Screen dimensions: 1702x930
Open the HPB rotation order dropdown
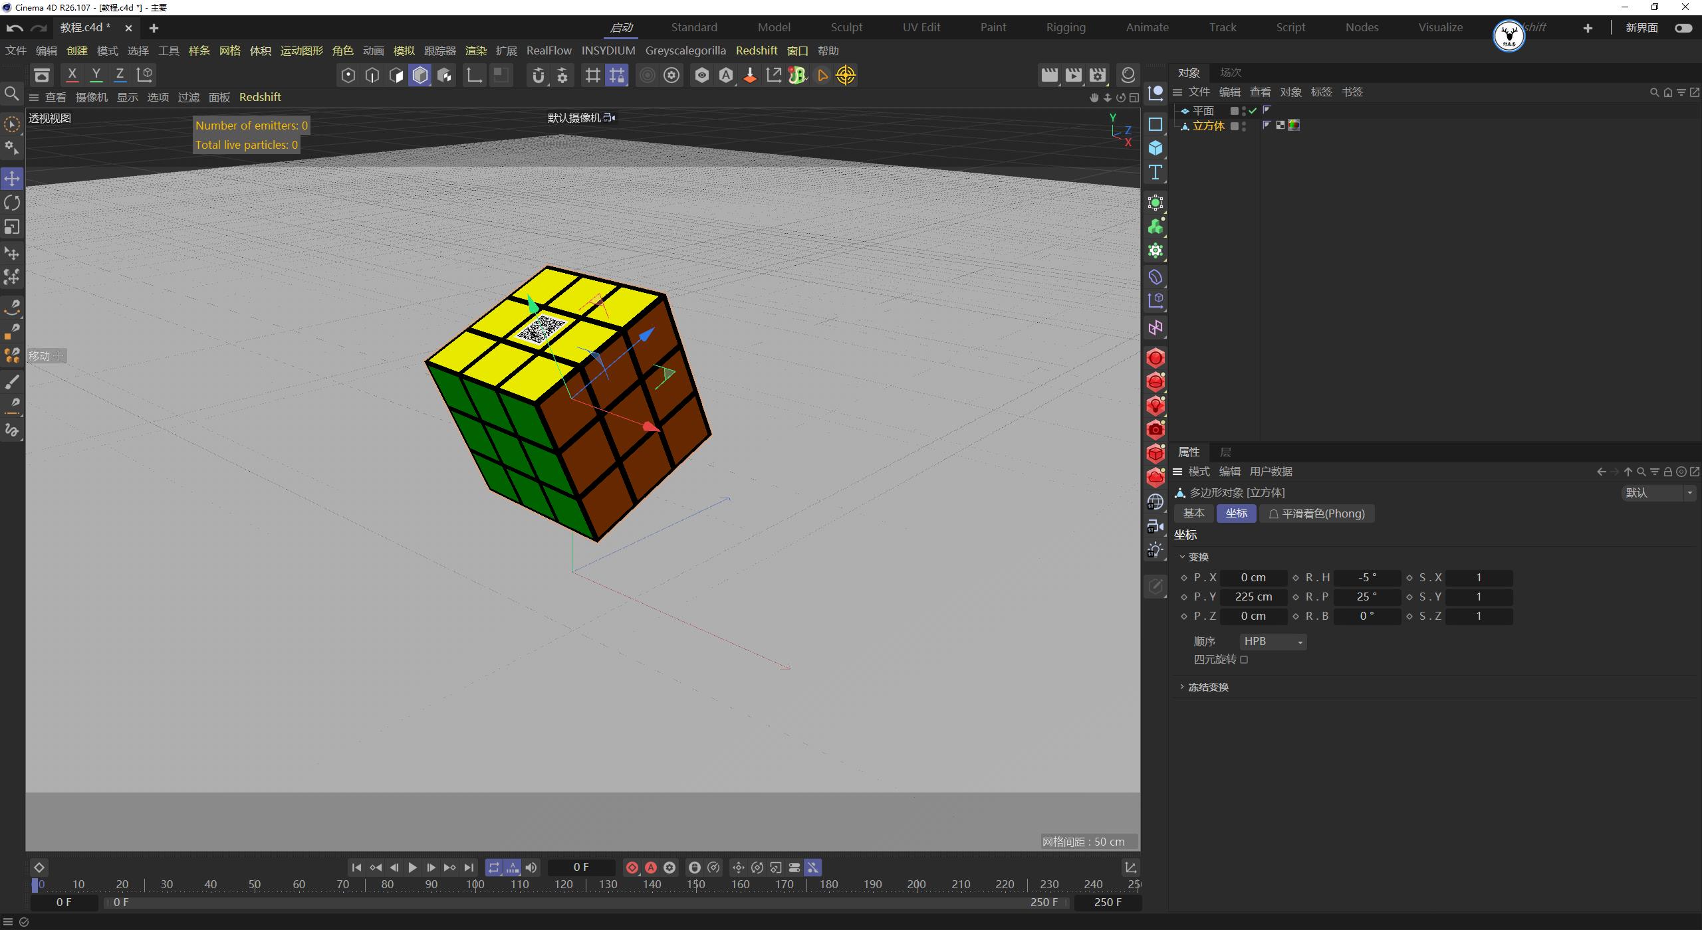tap(1273, 641)
